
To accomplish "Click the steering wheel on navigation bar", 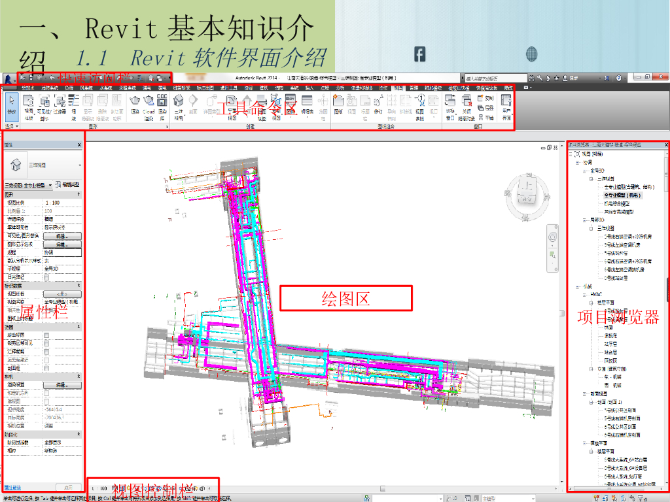I will click(x=552, y=237).
